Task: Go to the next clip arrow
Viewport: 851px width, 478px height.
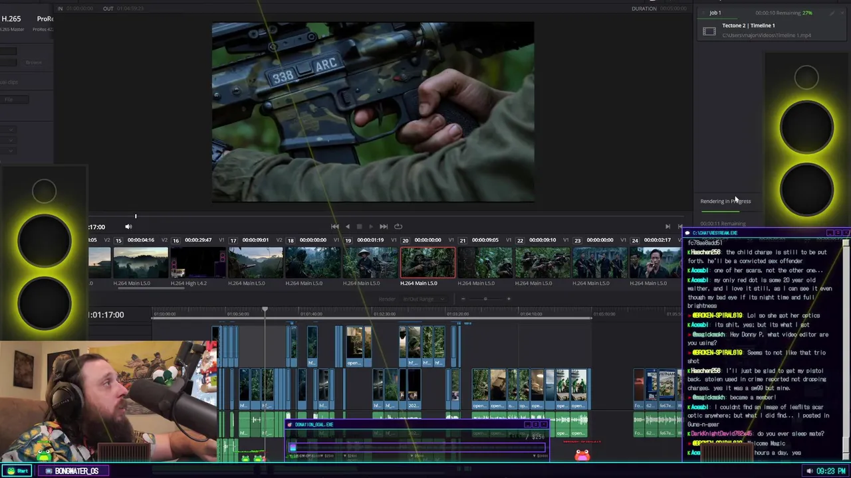Action: point(668,226)
